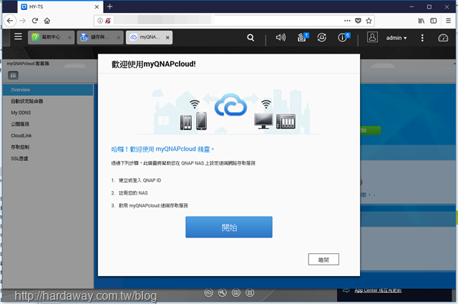
Task: Close the Help Center taskbar tab
Action: pyautogui.click(x=69, y=37)
